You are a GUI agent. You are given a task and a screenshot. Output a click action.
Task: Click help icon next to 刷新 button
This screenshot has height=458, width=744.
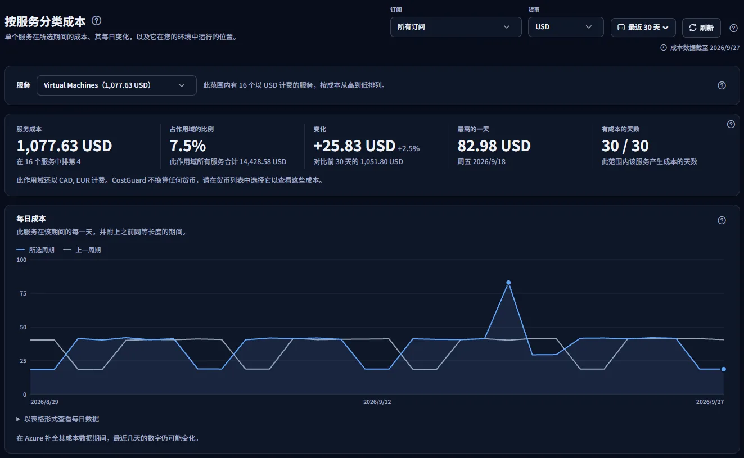coord(733,28)
